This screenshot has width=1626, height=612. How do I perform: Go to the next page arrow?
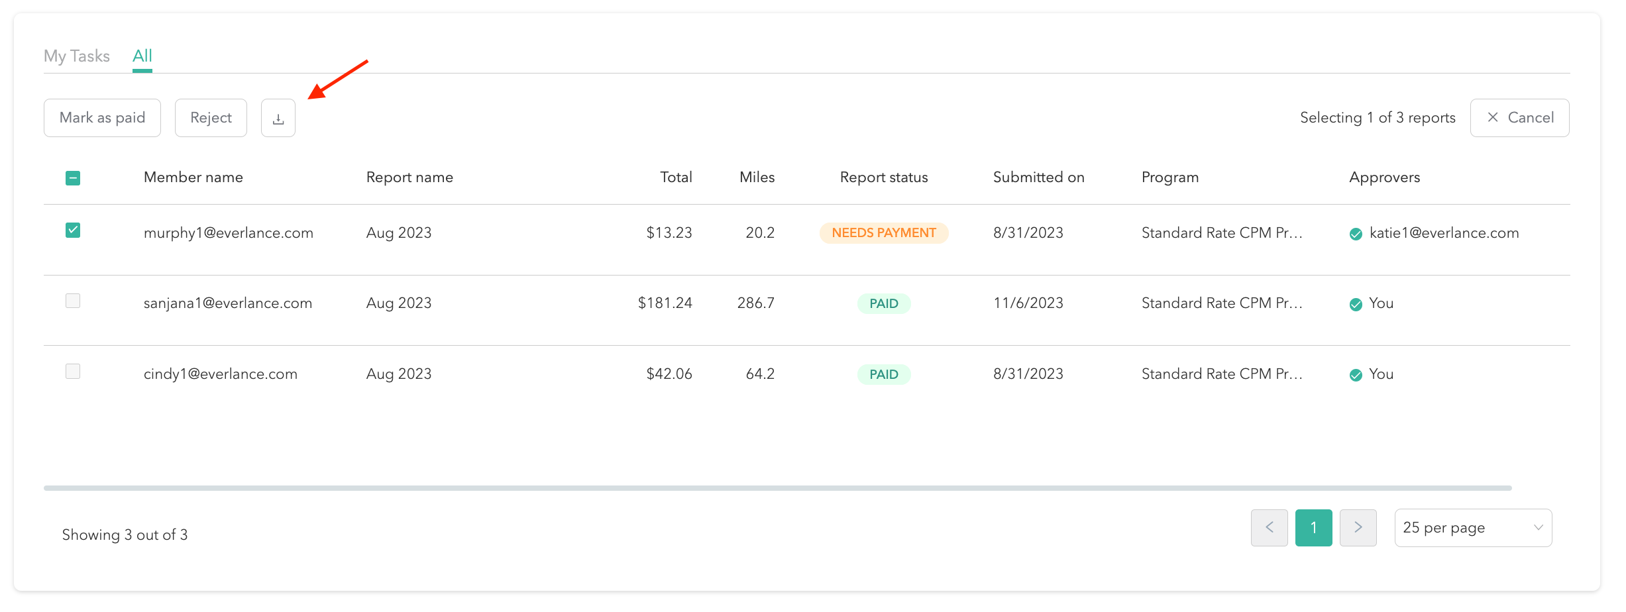click(x=1358, y=528)
